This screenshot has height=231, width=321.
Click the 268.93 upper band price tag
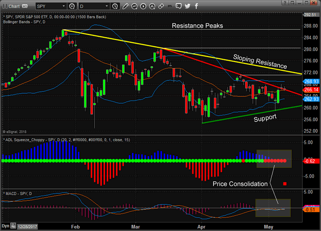point(311,81)
